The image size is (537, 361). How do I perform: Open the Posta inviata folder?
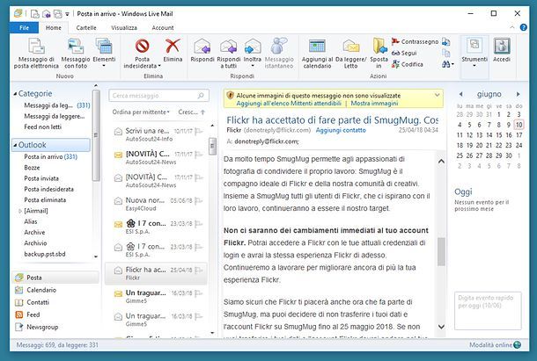click(x=41, y=178)
